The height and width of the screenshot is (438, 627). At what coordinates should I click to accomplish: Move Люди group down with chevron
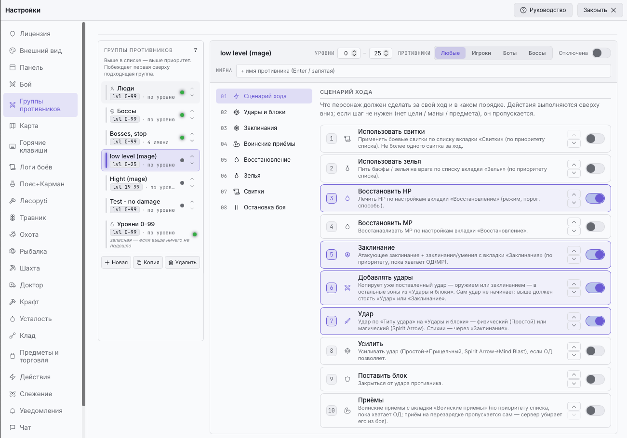point(192,96)
